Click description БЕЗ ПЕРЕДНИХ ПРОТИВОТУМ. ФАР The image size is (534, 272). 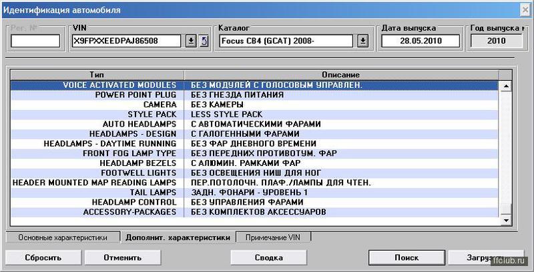pyautogui.click(x=264, y=153)
